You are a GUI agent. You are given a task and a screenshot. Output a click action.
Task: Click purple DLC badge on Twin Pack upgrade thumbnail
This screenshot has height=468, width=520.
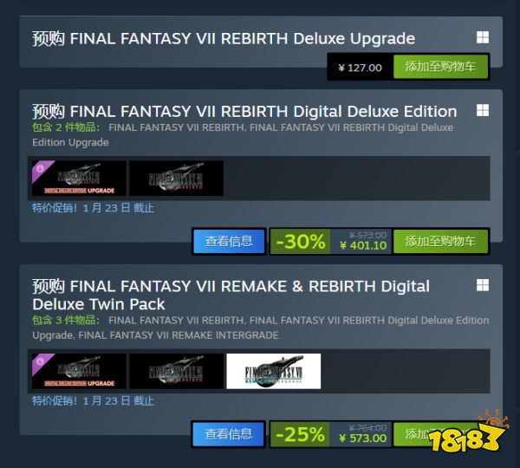41,362
